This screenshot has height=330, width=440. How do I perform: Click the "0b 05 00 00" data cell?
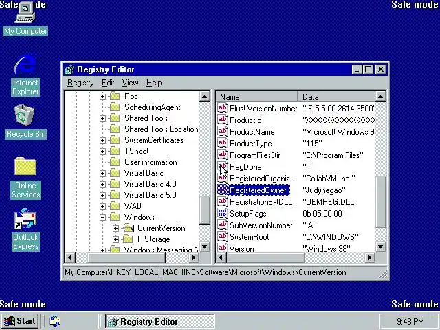322,214
